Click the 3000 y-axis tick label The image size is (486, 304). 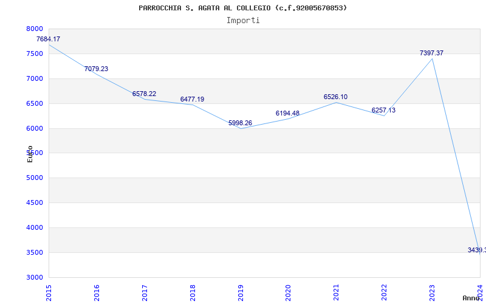pos(35,278)
